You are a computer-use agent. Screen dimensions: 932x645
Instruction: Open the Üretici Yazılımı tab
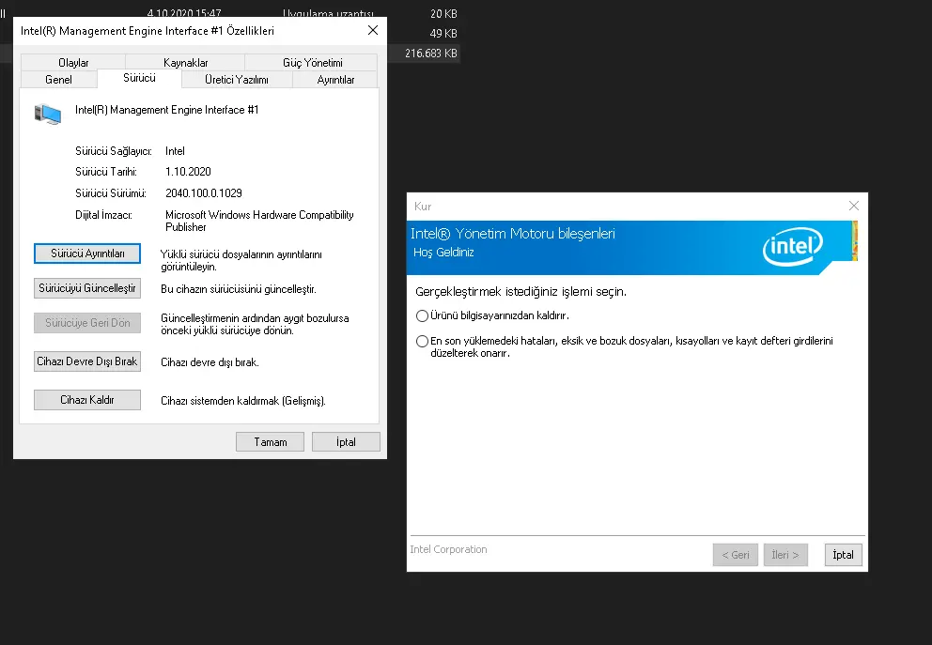coord(237,80)
